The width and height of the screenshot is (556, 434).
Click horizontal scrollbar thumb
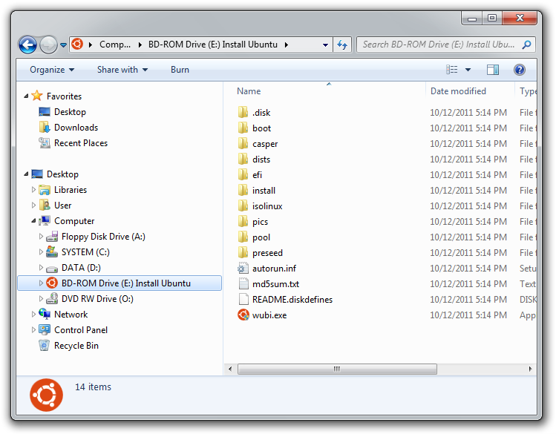click(x=337, y=369)
